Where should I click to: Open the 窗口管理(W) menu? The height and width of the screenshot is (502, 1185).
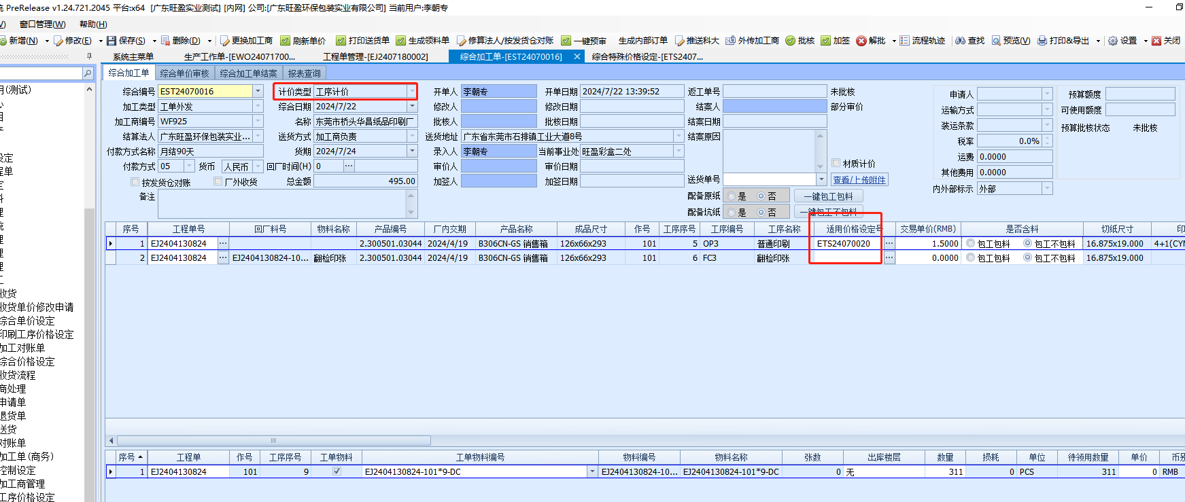click(42, 24)
